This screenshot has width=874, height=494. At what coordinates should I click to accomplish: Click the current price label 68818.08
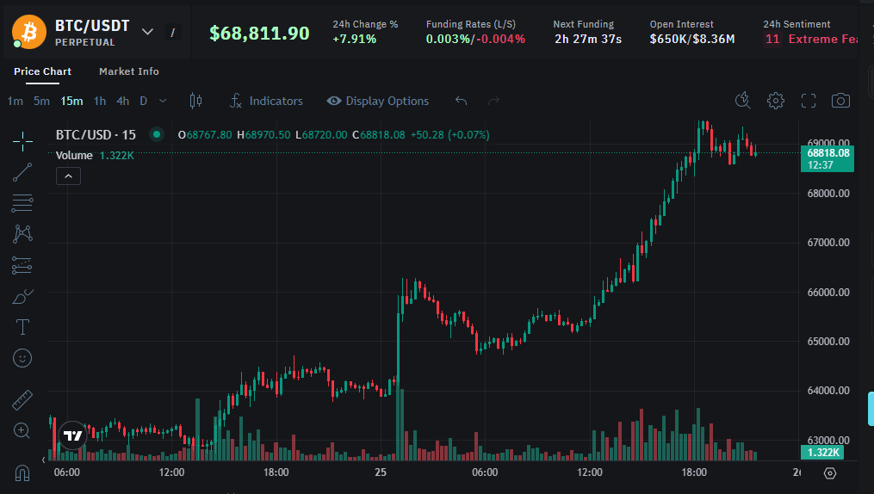pyautogui.click(x=828, y=158)
